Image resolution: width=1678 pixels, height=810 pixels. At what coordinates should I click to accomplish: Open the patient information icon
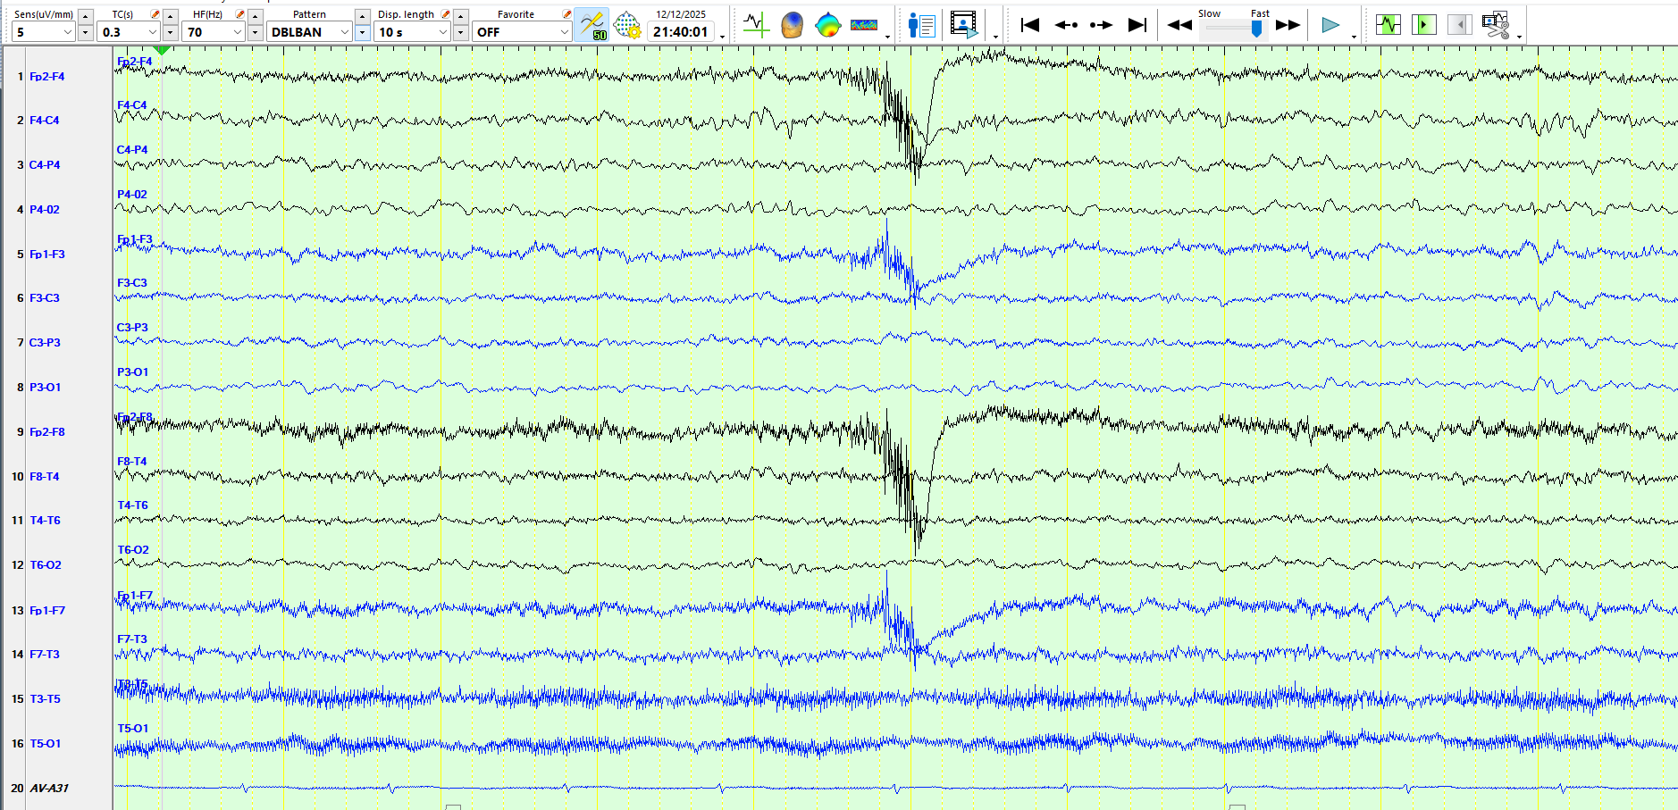[920, 25]
